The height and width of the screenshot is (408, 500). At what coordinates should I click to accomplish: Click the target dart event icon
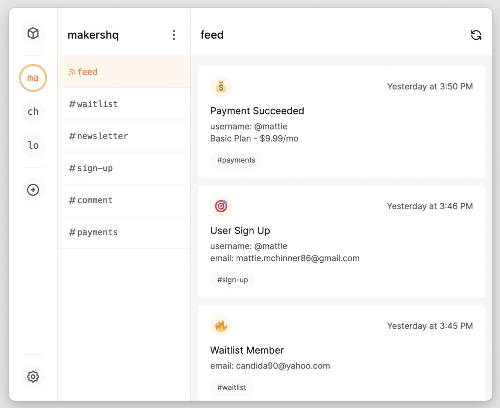(x=221, y=206)
